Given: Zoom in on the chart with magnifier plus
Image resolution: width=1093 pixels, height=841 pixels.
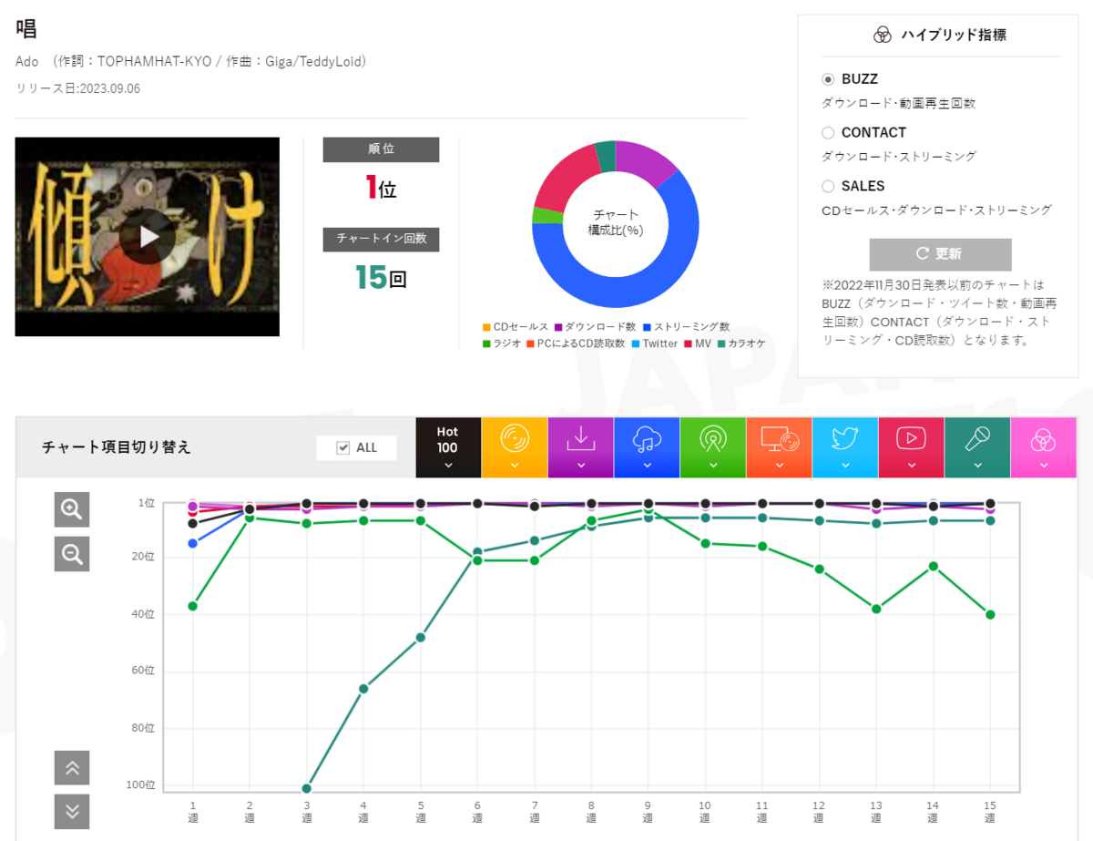Looking at the screenshot, I should 72,509.
